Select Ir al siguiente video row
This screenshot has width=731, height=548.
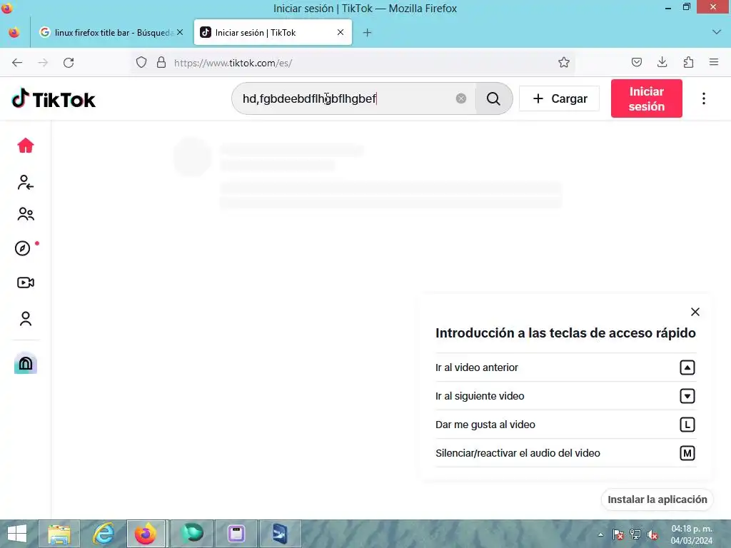tap(565, 396)
